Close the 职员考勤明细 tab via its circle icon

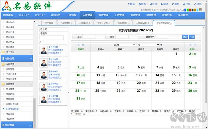click(170, 23)
